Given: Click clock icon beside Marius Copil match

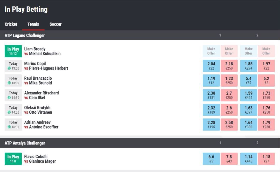Looking at the screenshot, I should coord(9,68).
